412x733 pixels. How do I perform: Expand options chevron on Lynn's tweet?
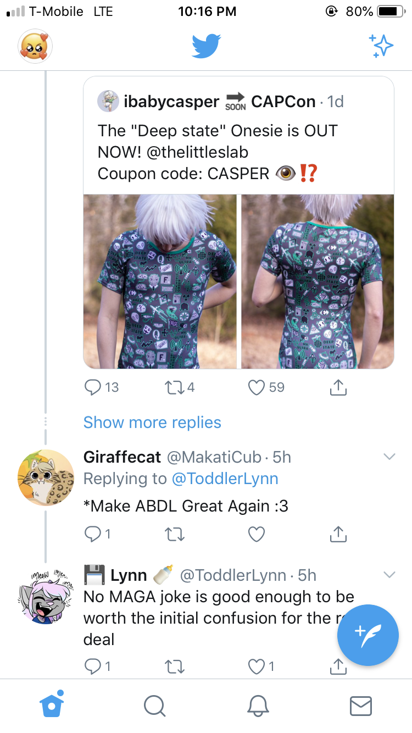click(x=389, y=575)
